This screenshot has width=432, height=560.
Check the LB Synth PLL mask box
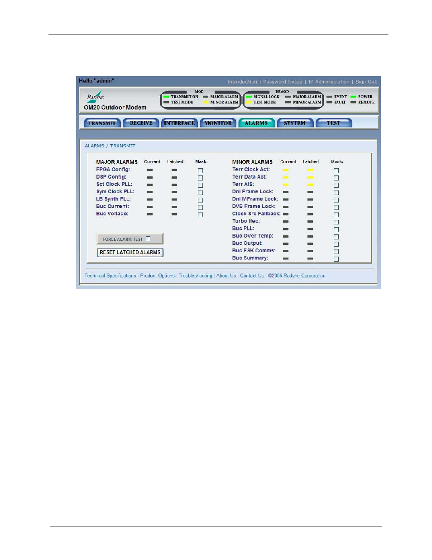pyautogui.click(x=200, y=200)
